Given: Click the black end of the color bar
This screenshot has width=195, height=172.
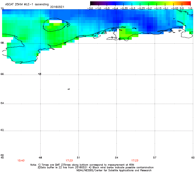Looking at the screenshot, I should (x=92, y=3).
